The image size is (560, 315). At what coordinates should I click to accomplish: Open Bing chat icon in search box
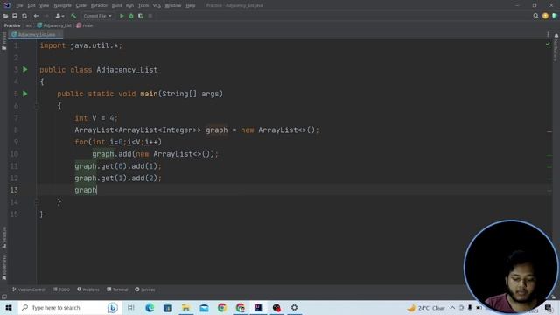[x=113, y=307]
